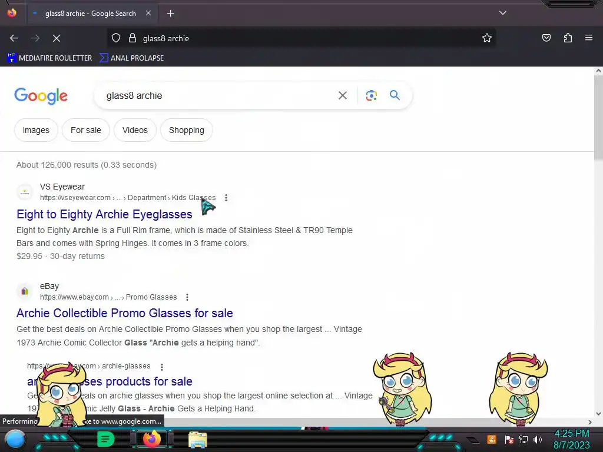603x452 pixels.
Task: Save page to Pocket
Action: [x=546, y=38]
